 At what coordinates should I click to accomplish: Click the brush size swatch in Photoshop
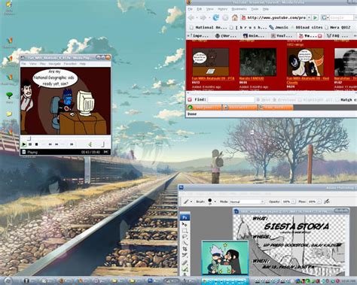pos(209,201)
